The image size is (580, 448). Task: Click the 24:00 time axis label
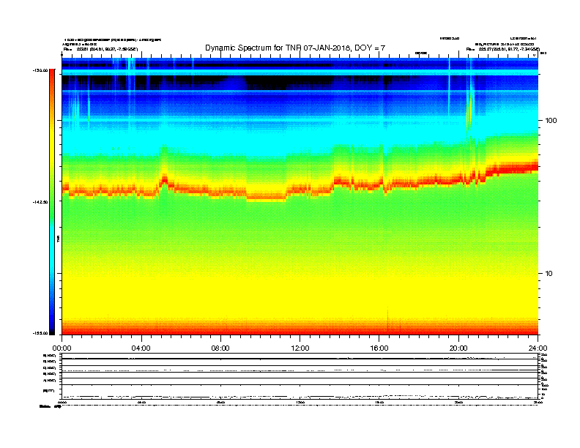pos(538,348)
